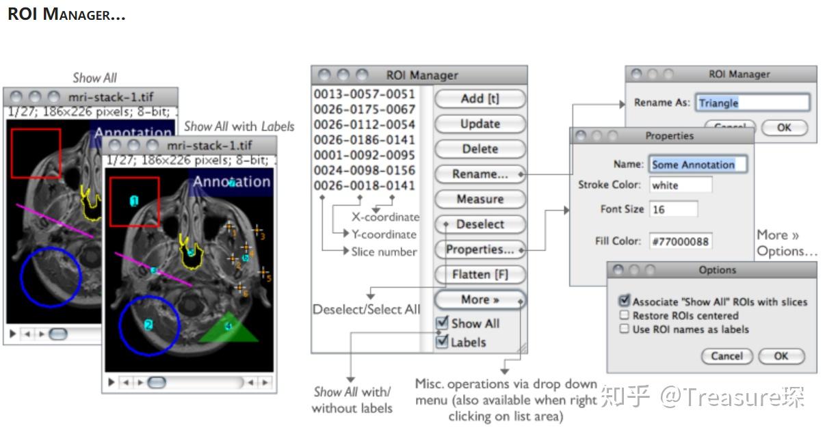Click the play icon in the back mri-stack-1.tif window
The height and width of the screenshot is (430, 825).
click(x=12, y=334)
